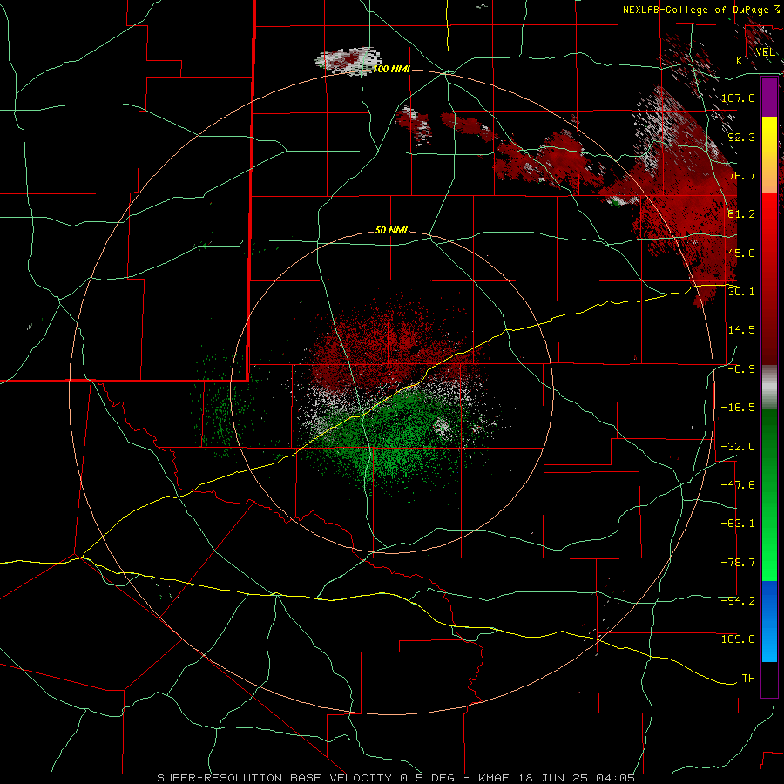Screen dimensions: 784x784
Task: Click the TH legend label
Action: coord(748,679)
